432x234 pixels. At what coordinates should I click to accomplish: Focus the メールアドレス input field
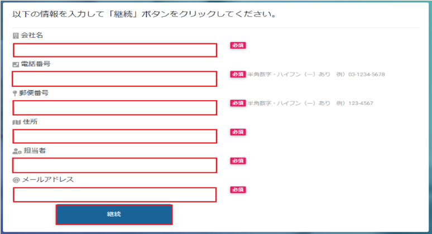tap(114, 194)
